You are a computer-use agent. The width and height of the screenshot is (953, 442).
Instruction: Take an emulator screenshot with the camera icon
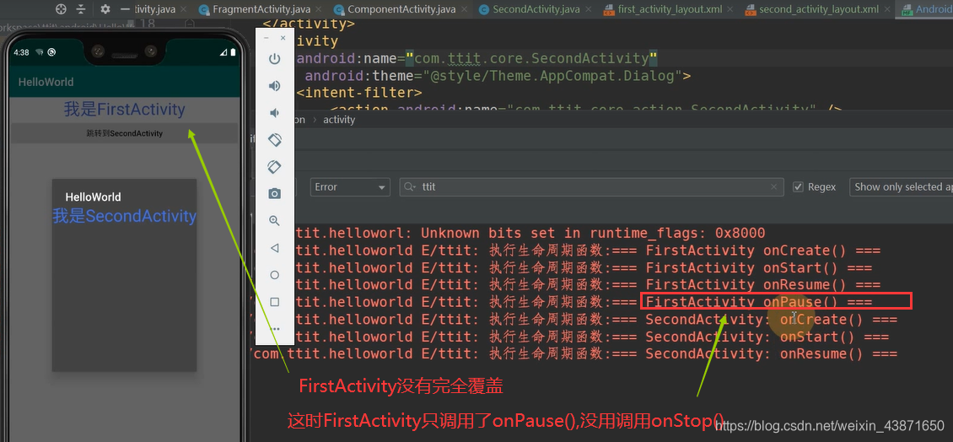pyautogui.click(x=275, y=194)
